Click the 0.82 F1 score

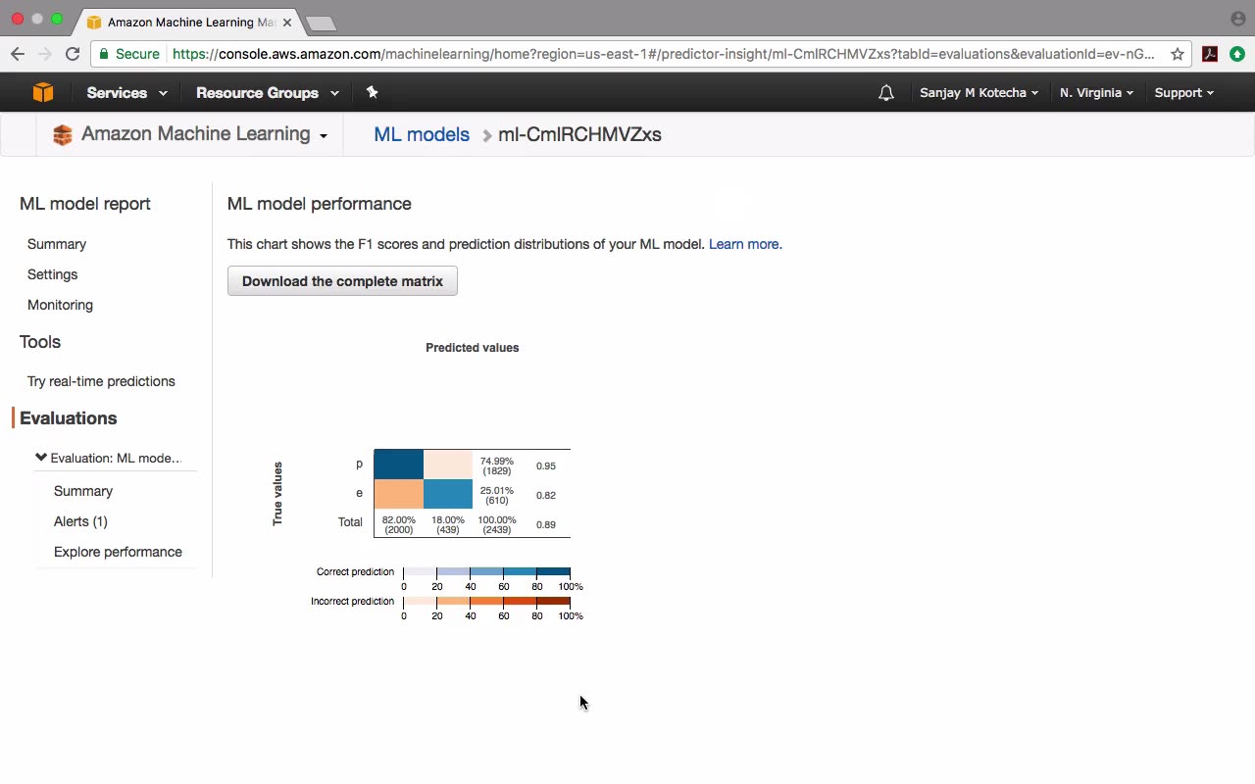[x=546, y=496]
